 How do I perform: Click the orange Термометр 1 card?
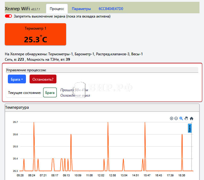pyautogui.click(x=35, y=34)
